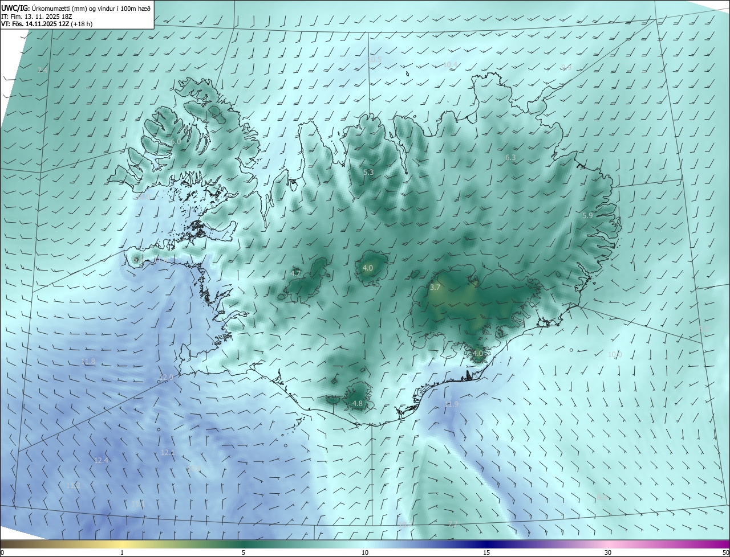The height and width of the screenshot is (557, 730).
Task: Select the 5.3 value label in north Iceland
Action: (x=368, y=172)
